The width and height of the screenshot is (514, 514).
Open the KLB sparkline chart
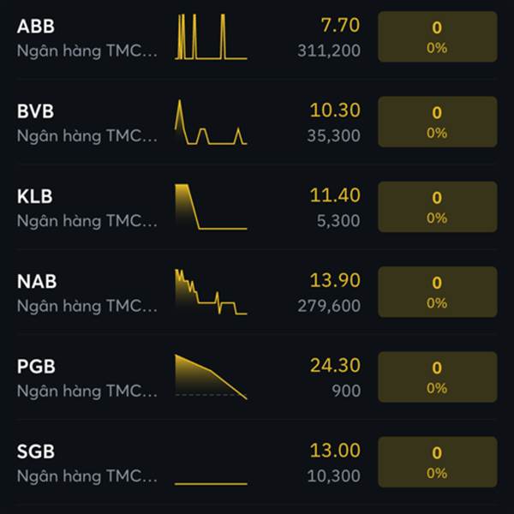pos(211,206)
